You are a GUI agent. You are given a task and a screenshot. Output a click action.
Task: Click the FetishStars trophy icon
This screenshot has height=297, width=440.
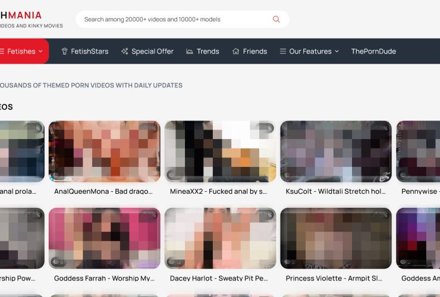click(x=65, y=52)
